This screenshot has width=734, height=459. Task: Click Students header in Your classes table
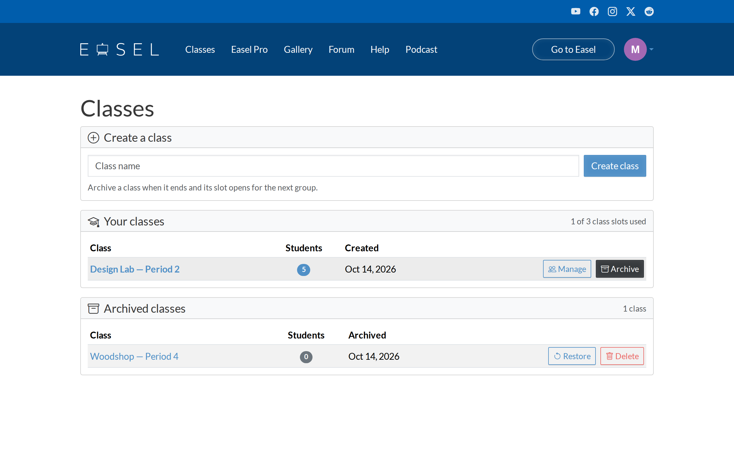point(304,248)
